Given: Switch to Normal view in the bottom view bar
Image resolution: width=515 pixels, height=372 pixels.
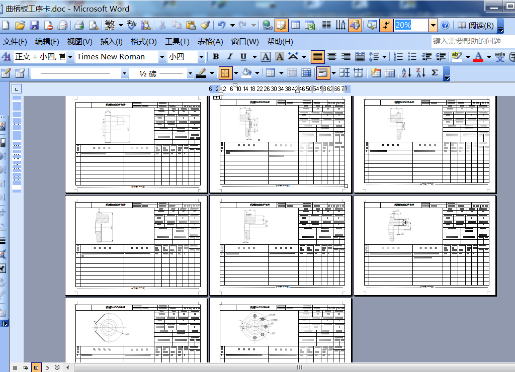Looking at the screenshot, I should pyautogui.click(x=15, y=367).
